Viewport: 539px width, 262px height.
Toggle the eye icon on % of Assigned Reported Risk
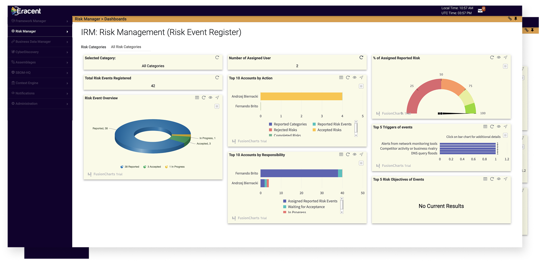coord(499,57)
